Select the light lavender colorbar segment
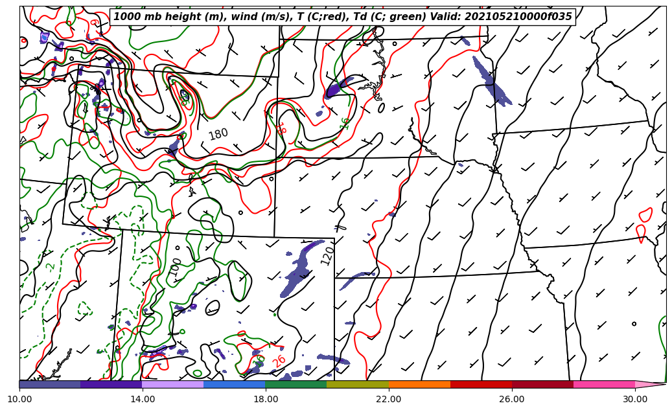This screenshot has height=410, width=672. click(172, 384)
